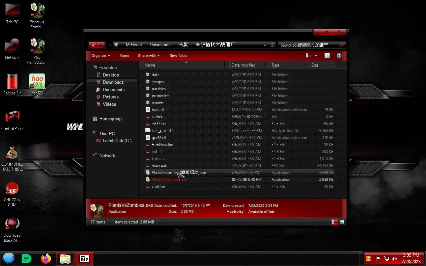Image resolution: width=426 pixels, height=266 pixels.
Task: Select MrBeast in the address breadcrumb
Action: [134, 45]
